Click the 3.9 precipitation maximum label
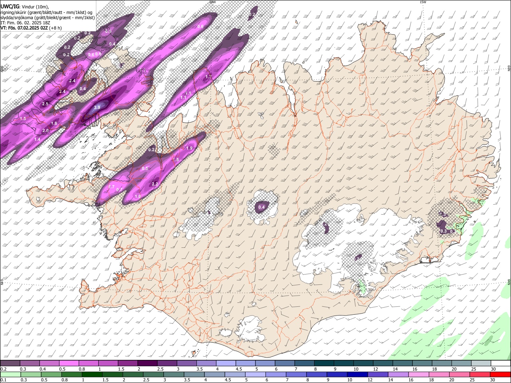This screenshot has height=383, width=511. 97,108
